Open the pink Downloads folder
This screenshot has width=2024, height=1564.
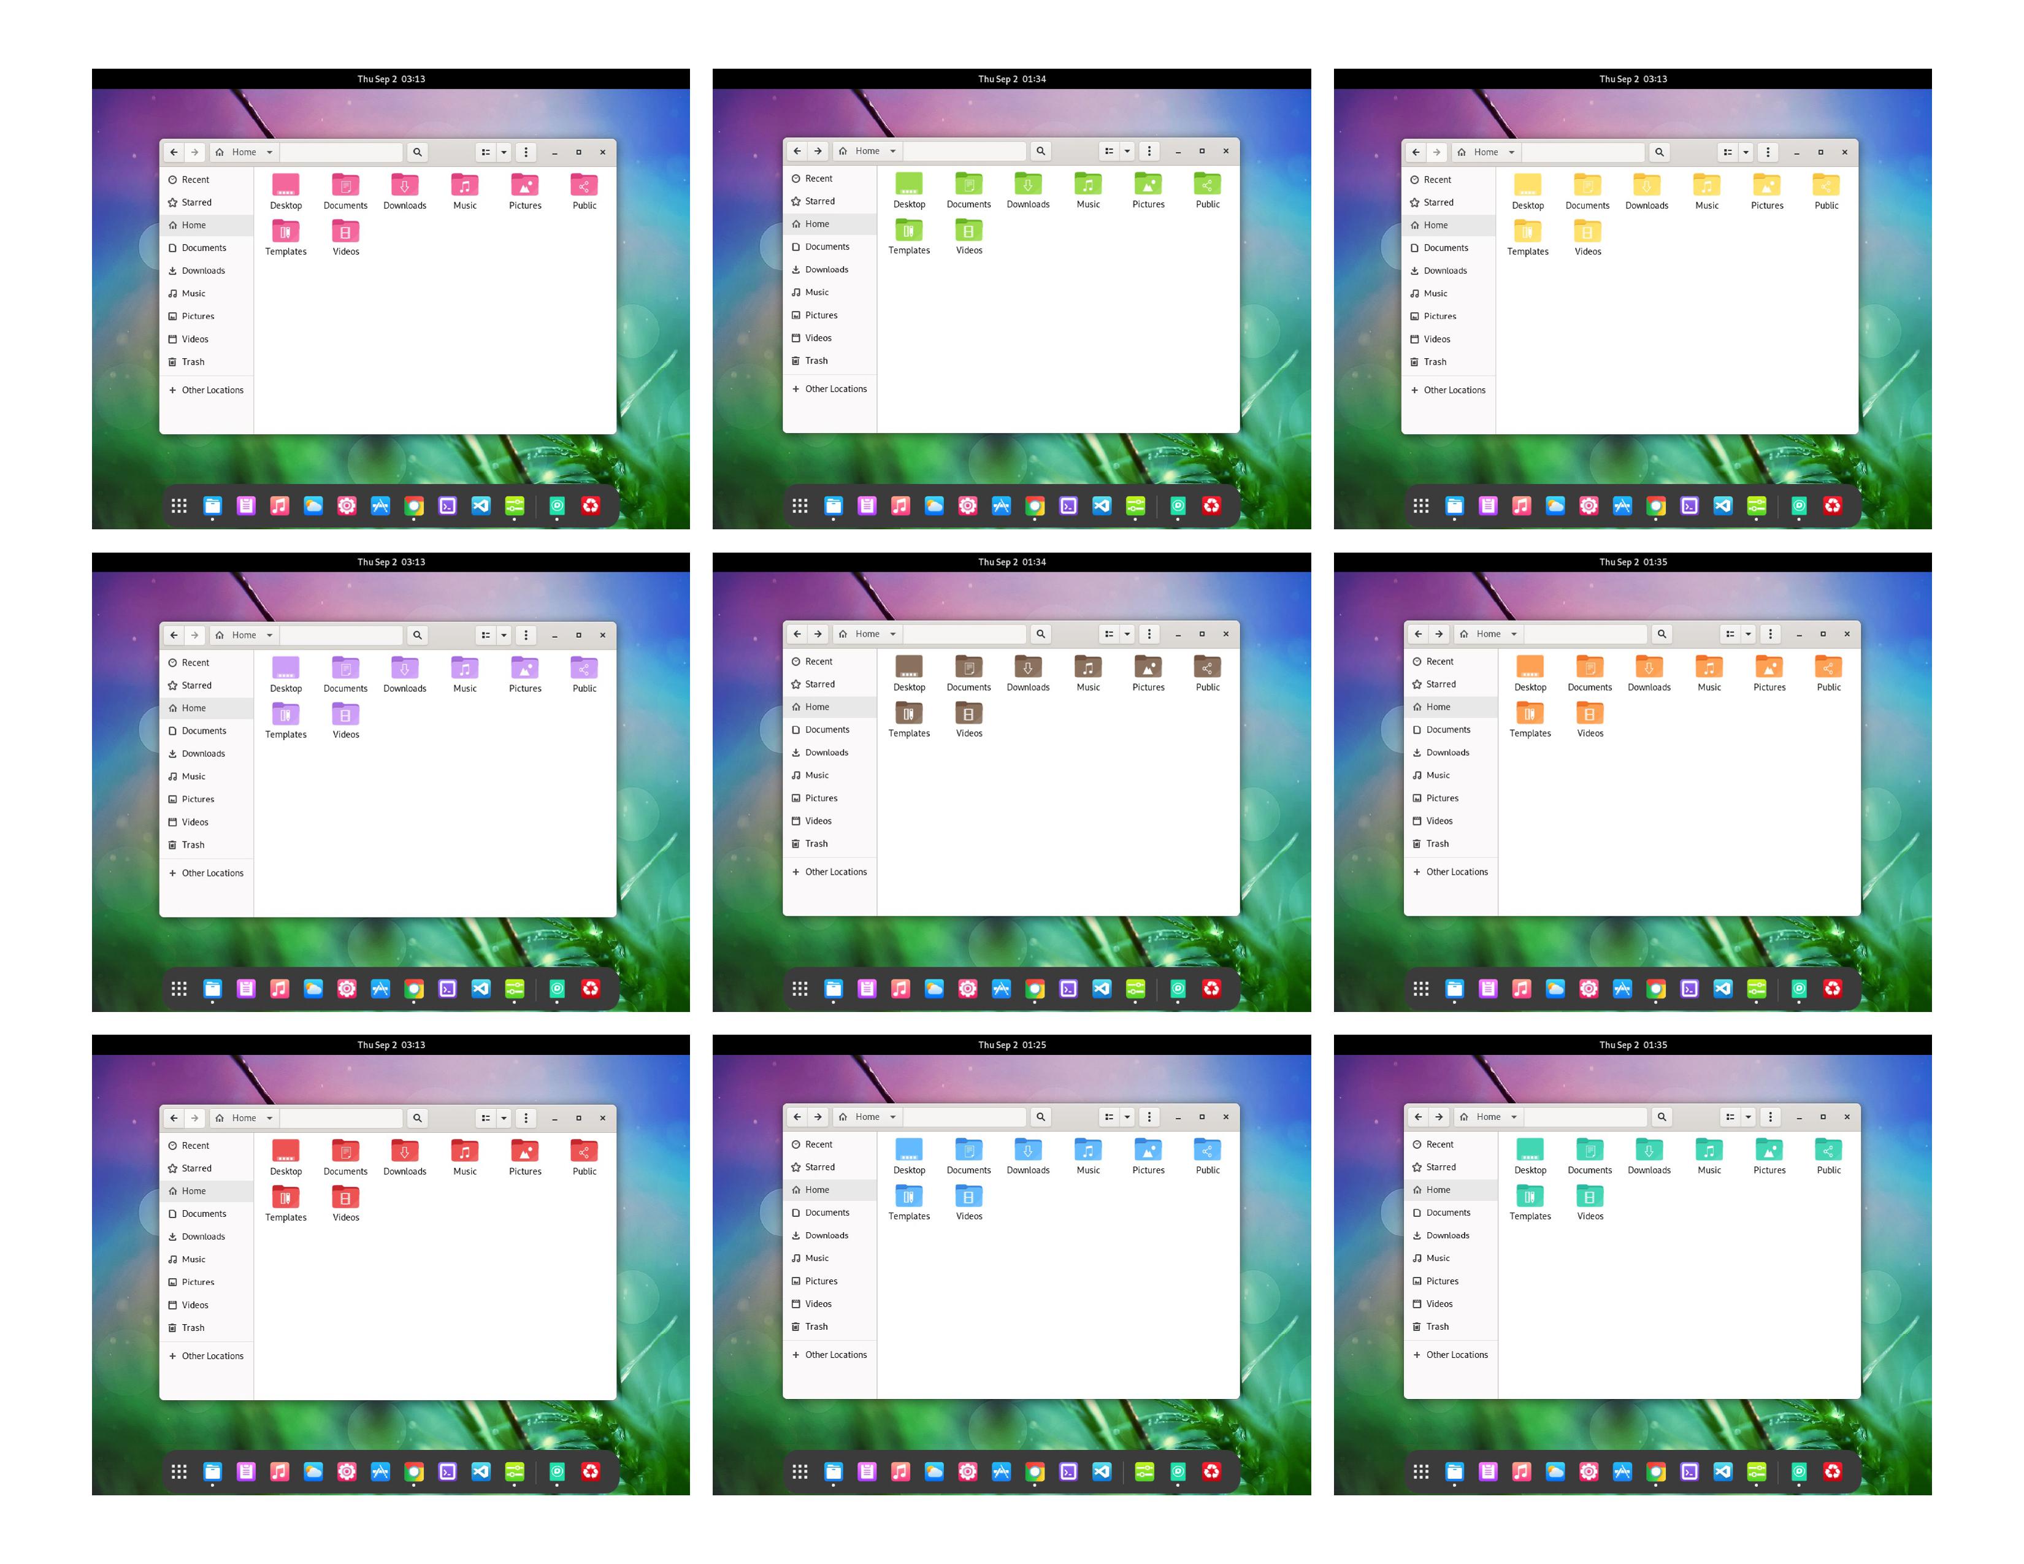pos(405,185)
